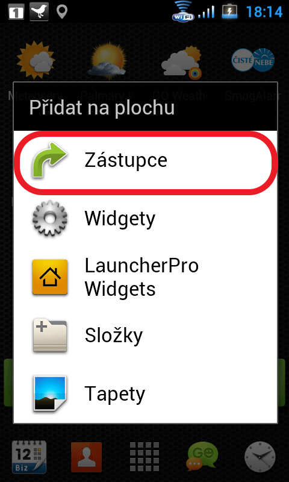Select the Zástupce menu entry

point(146,160)
